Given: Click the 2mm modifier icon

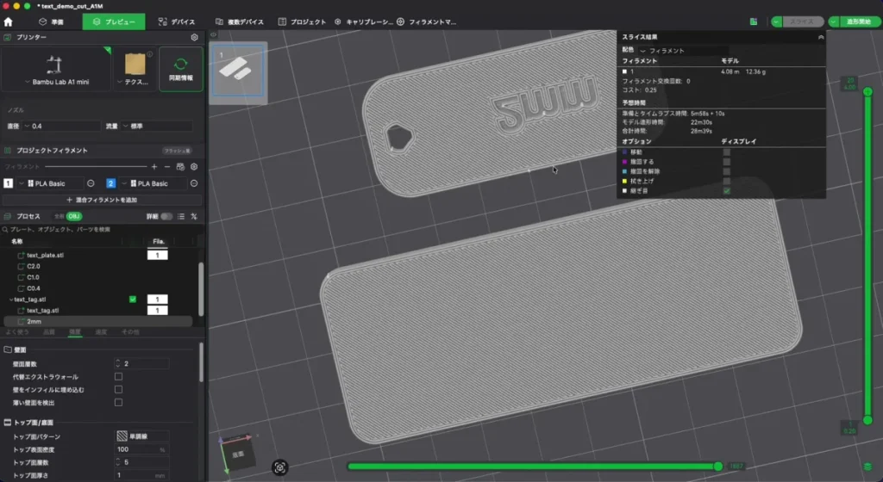Looking at the screenshot, I should coord(22,321).
